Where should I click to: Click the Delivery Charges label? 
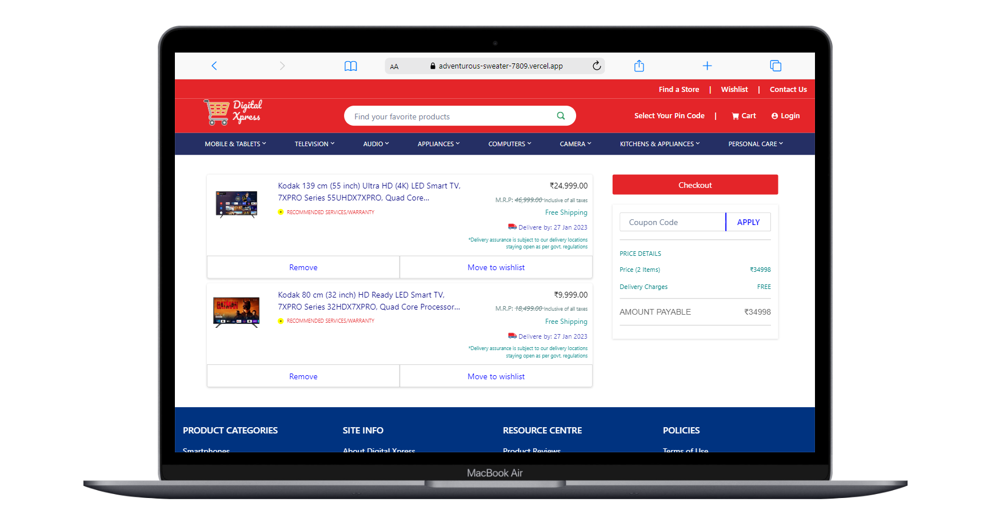(x=644, y=287)
